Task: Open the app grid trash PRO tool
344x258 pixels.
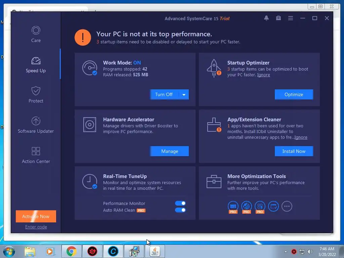Action: pyautogui.click(x=260, y=207)
